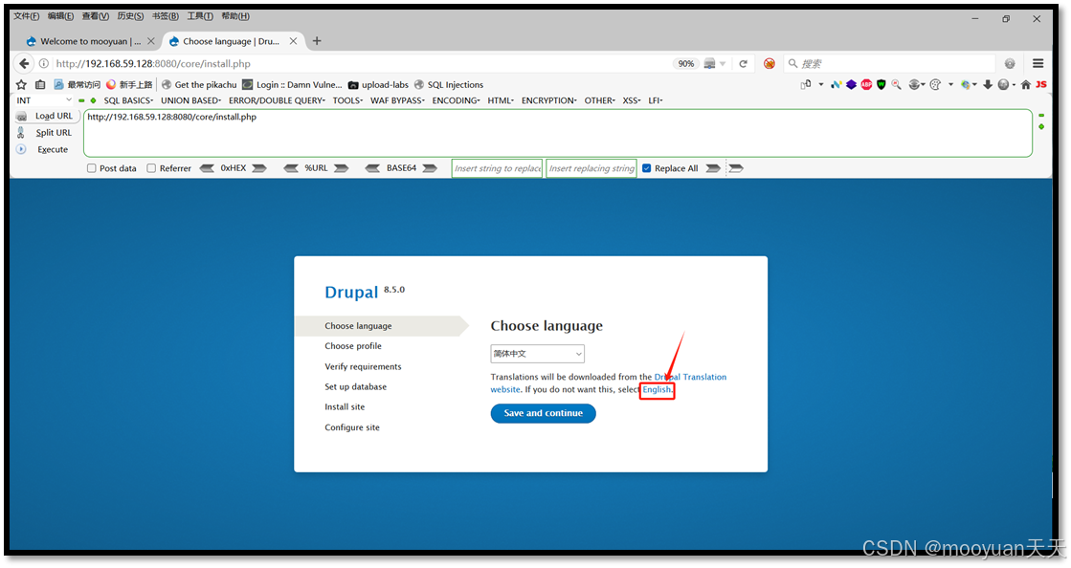Click the gear icon right of search box

point(1010,63)
